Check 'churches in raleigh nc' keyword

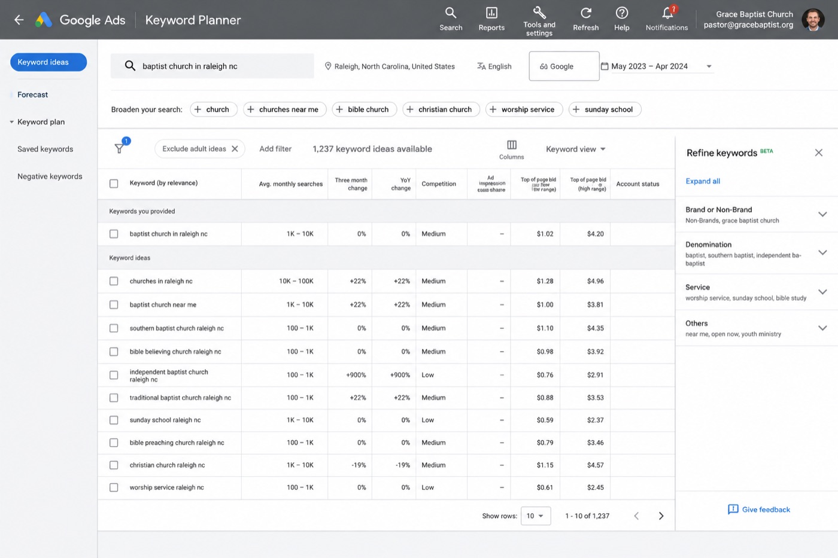(114, 281)
